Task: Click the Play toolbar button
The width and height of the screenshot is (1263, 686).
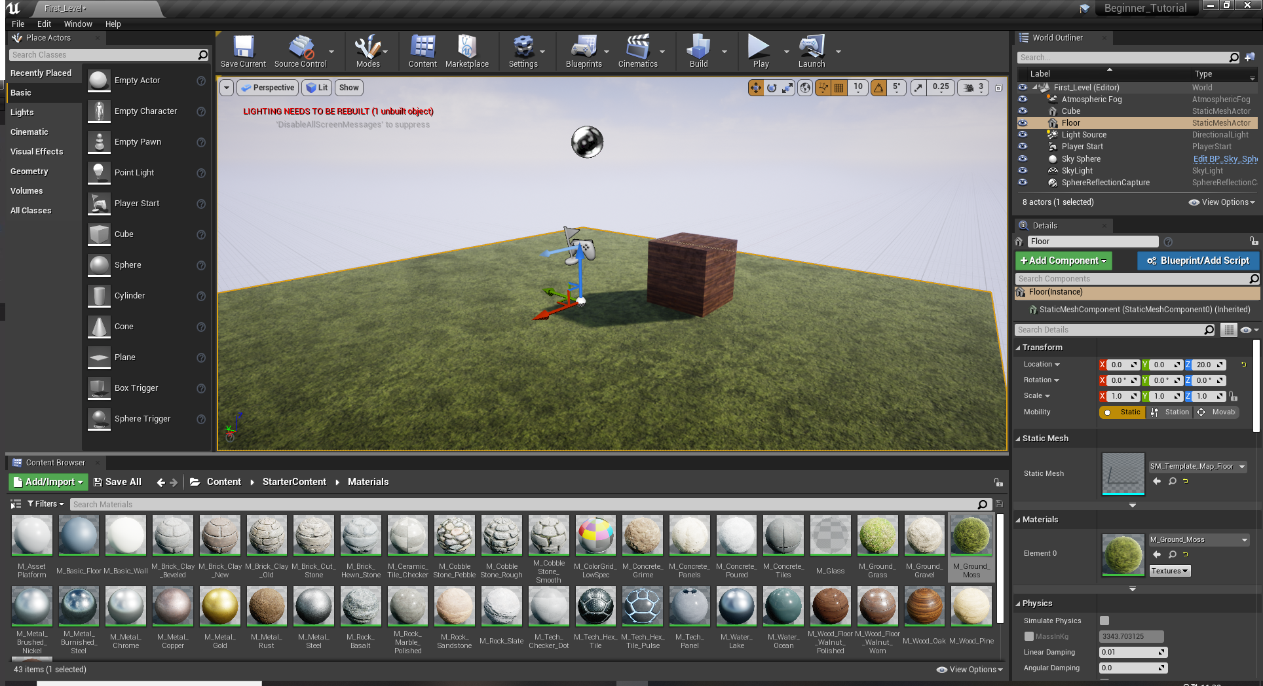Action: pos(761,51)
